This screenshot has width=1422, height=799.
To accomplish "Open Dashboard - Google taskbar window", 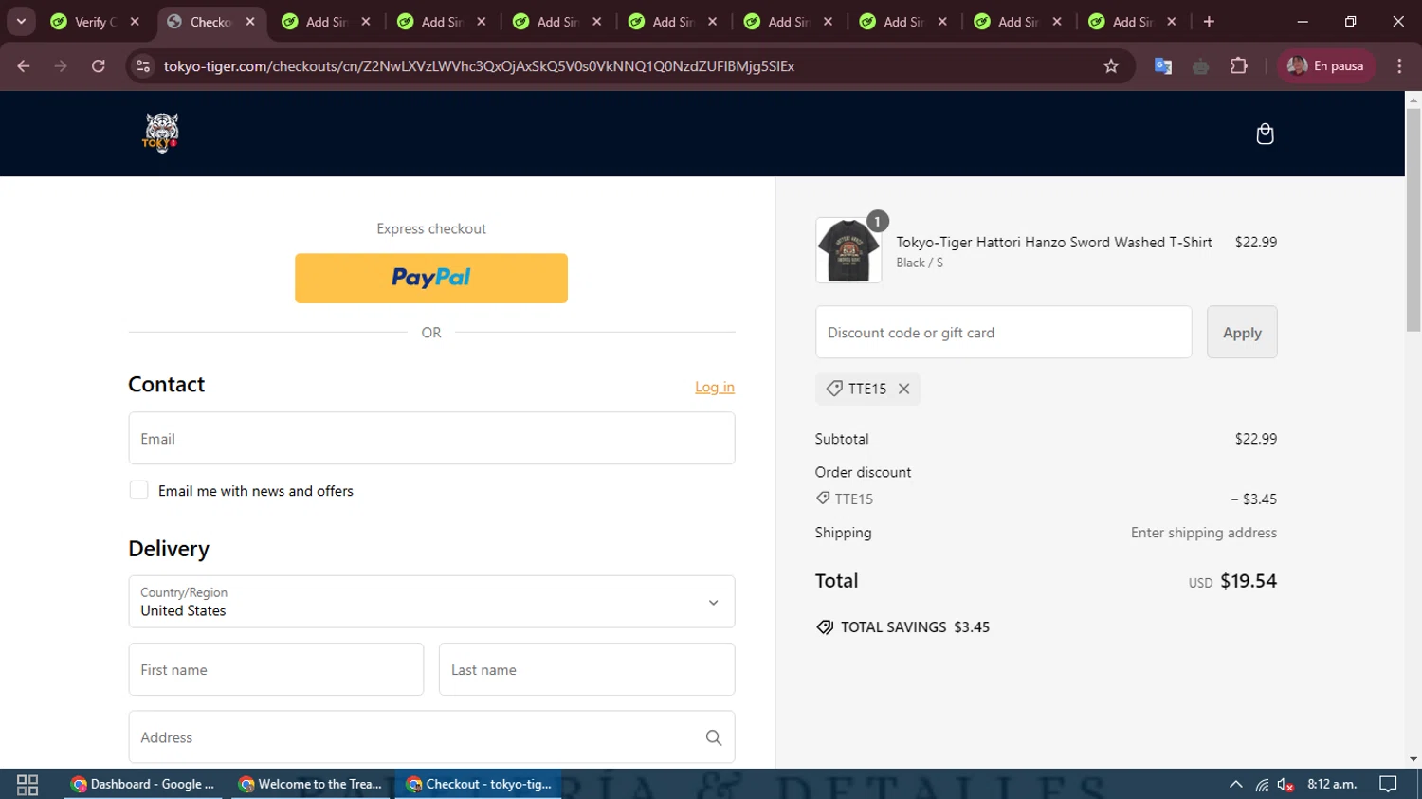I will (x=143, y=784).
